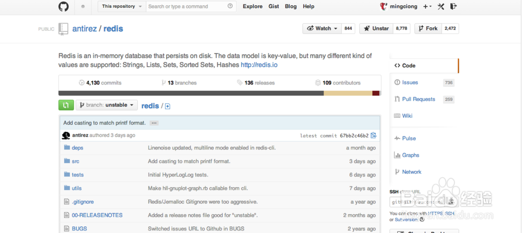Click the src folder icon
This screenshot has width=522, height=233.
(67, 161)
